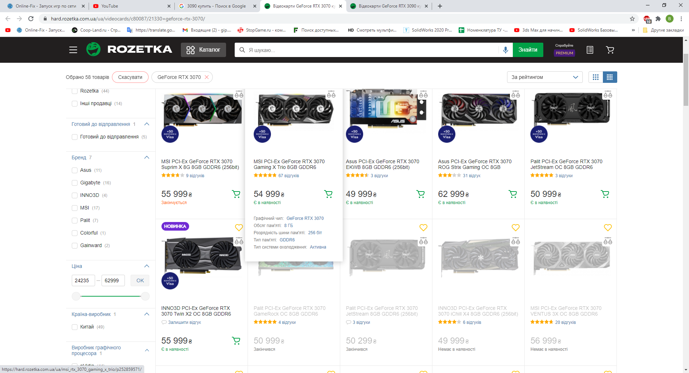Open 67 відгуків reviews link
Screen dimensions: 689x373
289,176
